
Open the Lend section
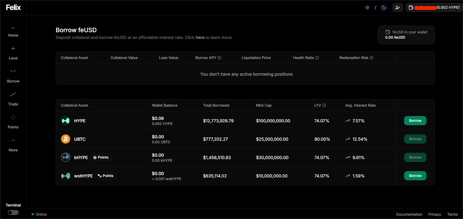pyautogui.click(x=13, y=53)
